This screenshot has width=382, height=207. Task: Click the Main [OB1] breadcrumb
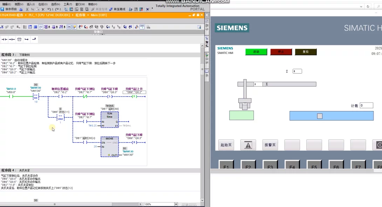[99, 15]
